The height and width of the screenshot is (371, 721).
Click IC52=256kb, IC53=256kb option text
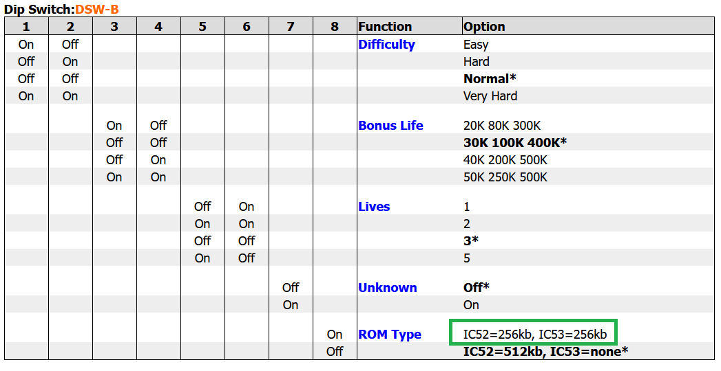click(535, 335)
